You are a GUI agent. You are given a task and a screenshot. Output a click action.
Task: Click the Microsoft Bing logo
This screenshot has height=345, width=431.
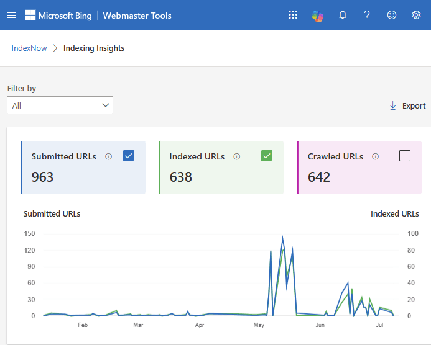pyautogui.click(x=58, y=16)
